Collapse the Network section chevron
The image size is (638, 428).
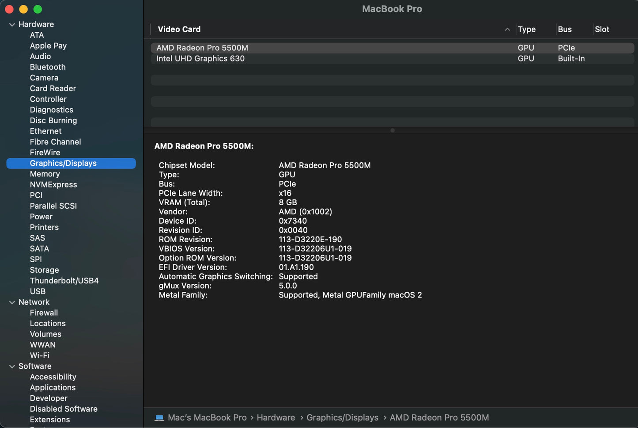[x=12, y=302]
